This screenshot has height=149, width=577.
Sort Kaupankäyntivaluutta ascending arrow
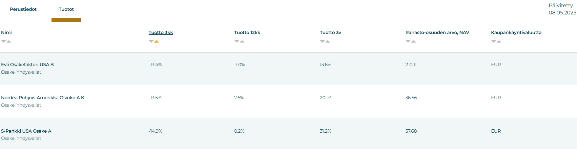click(x=499, y=42)
